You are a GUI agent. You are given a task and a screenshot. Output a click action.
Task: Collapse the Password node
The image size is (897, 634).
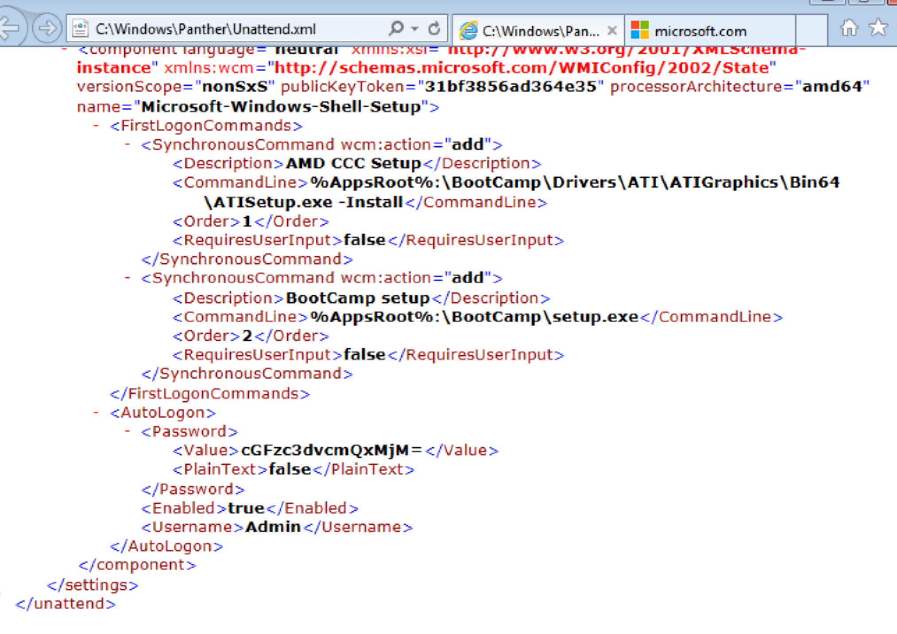pos(128,431)
